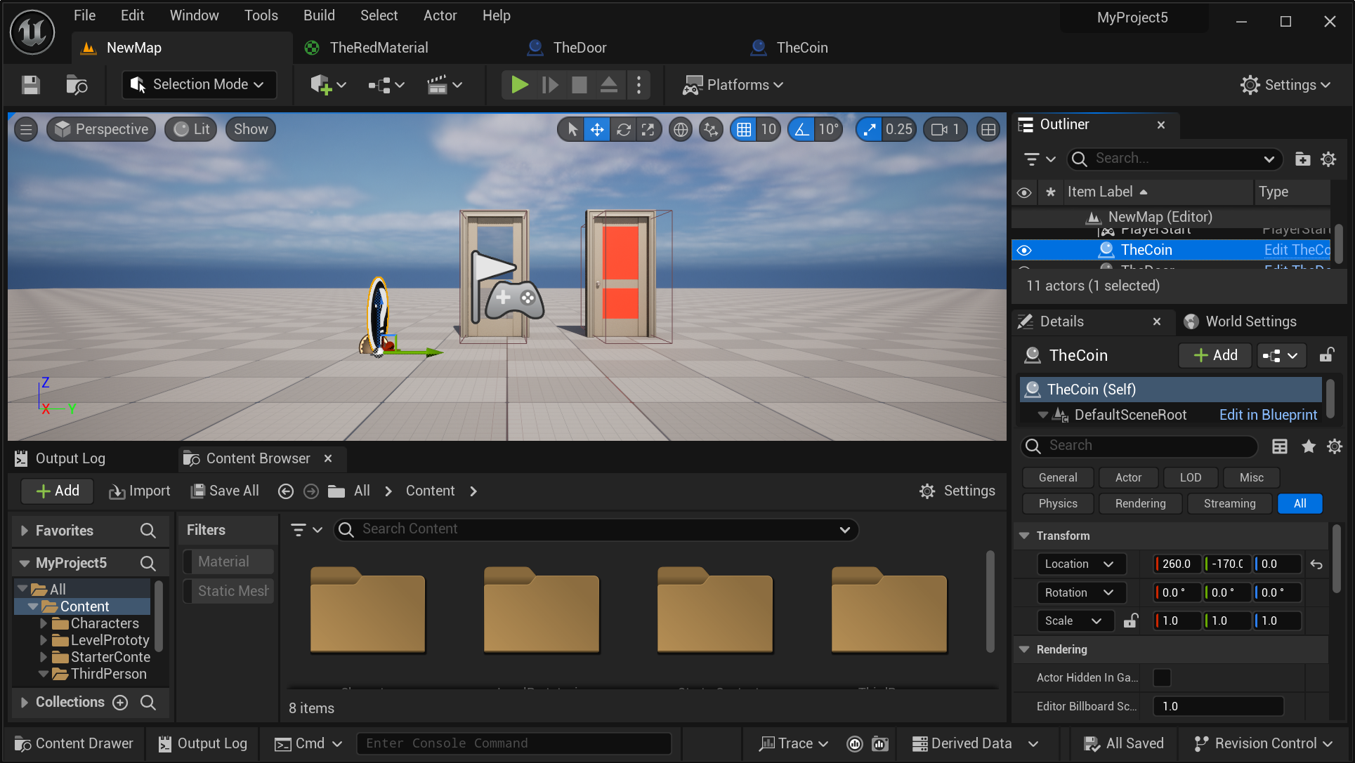Expand the Characters folder in tree
Viewport: 1355px width, 763px height.
(x=44, y=623)
